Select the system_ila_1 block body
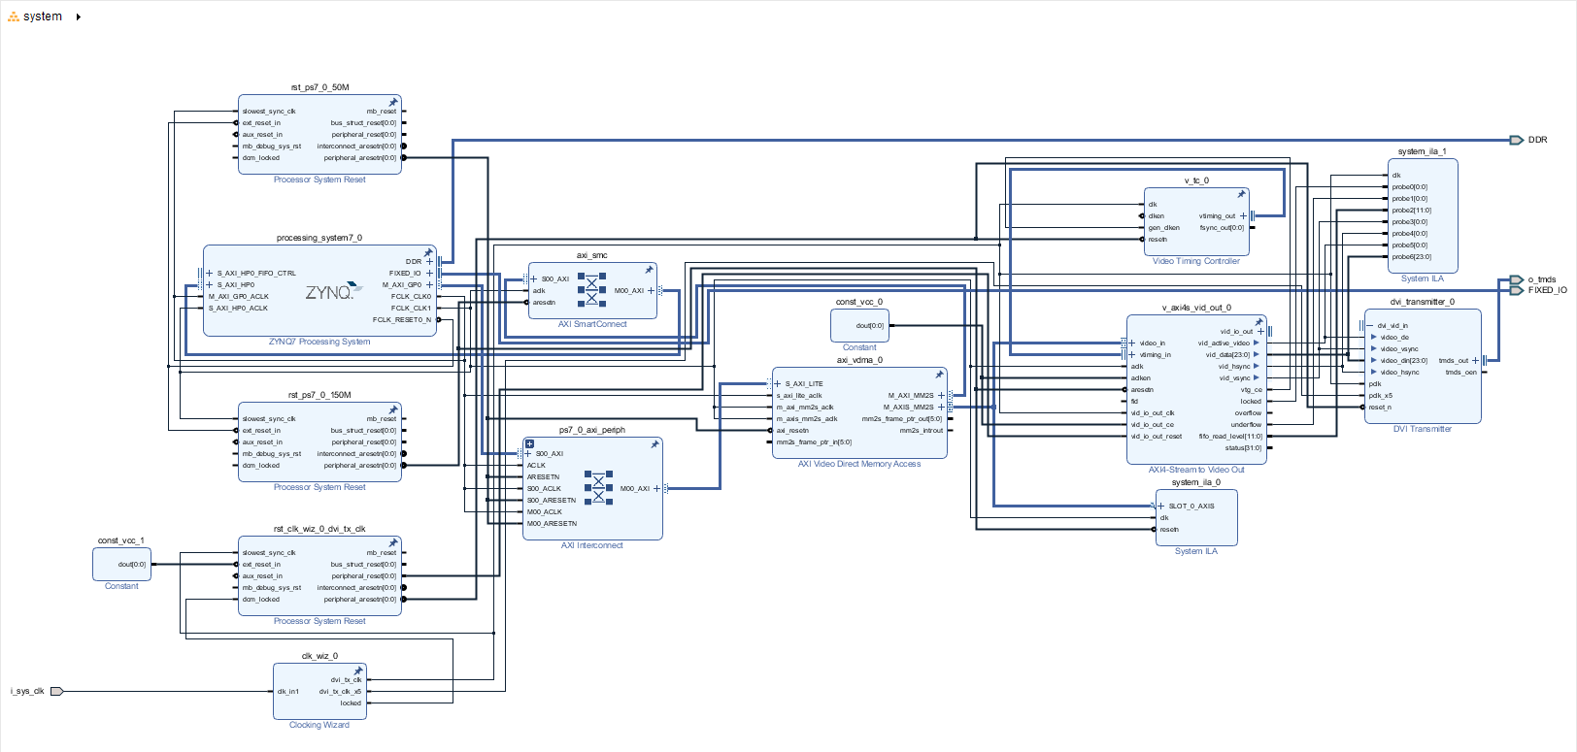This screenshot has width=1577, height=752. coord(1423,215)
